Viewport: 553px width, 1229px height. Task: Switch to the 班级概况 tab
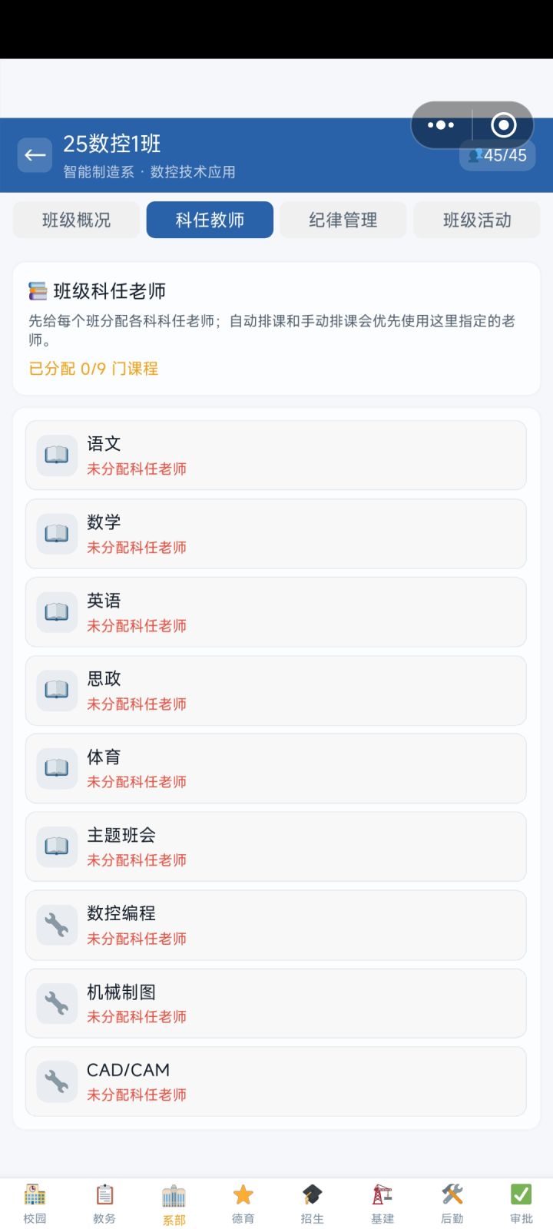pos(76,220)
